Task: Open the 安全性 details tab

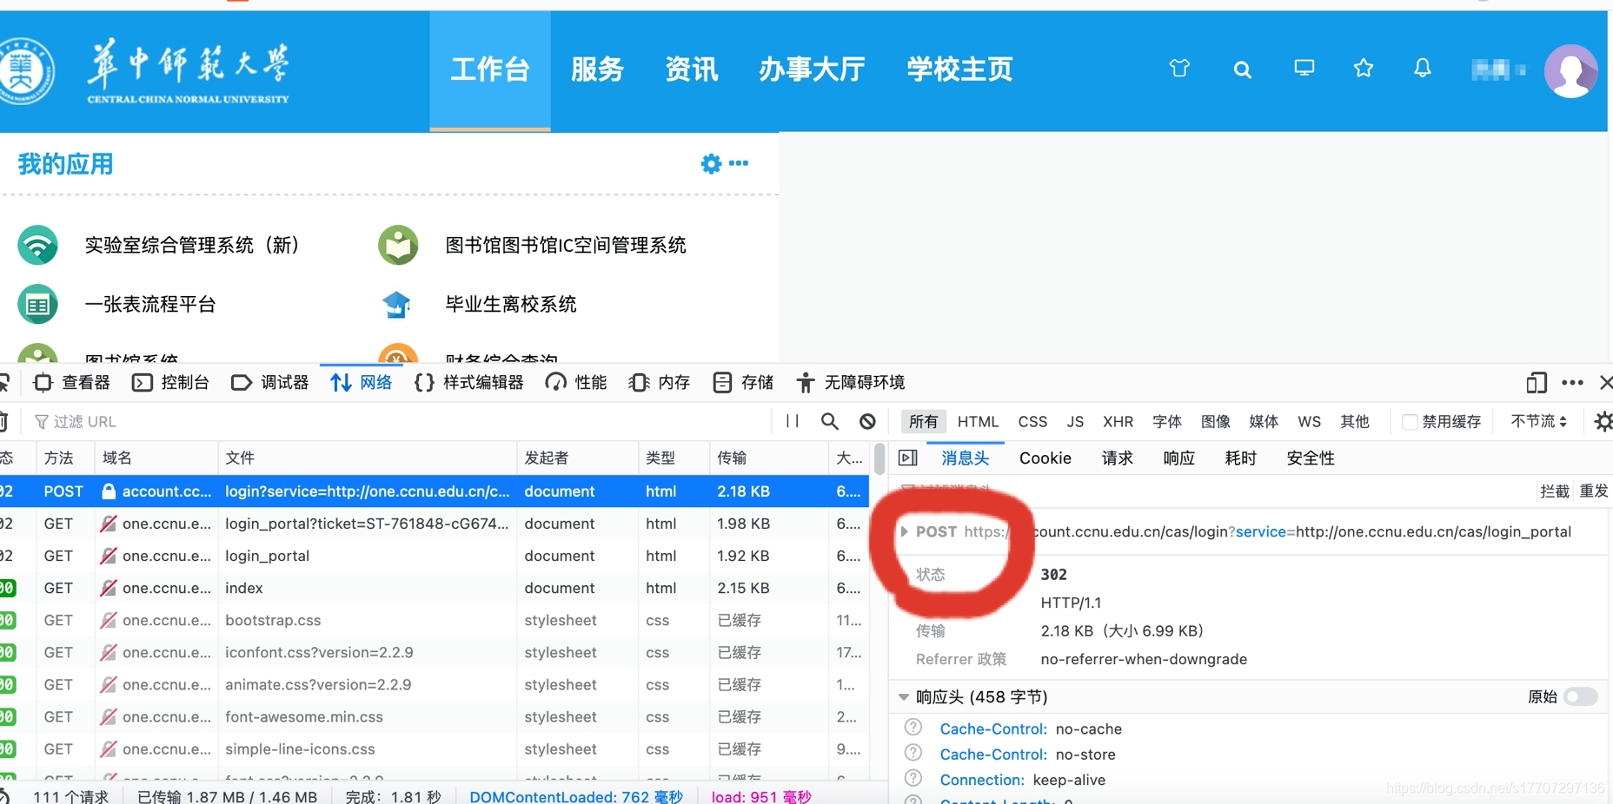Action: 1310,458
